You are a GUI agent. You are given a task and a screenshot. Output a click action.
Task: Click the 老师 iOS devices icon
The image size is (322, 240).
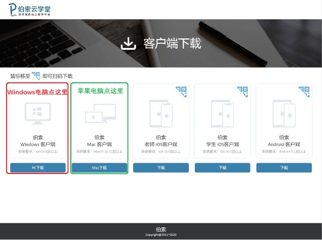[x=161, y=113]
